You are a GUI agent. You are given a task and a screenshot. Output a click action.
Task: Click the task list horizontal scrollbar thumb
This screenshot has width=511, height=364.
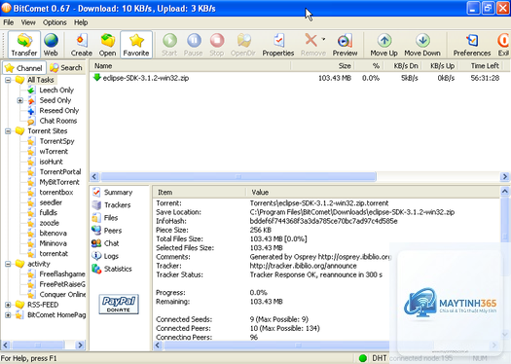coord(238,176)
